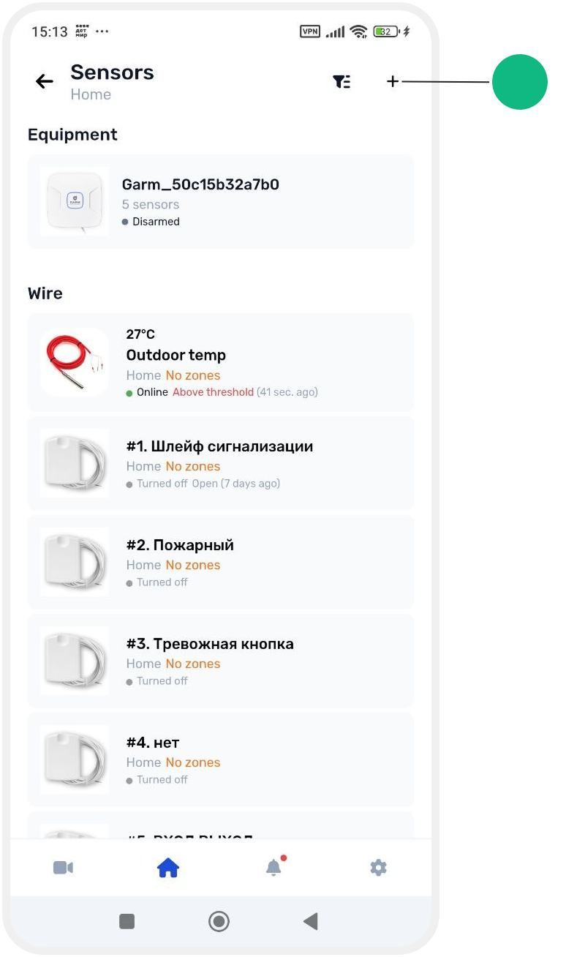Screen dimensions: 566x957
Task: Open settings gear in bottom bar
Action: 378,868
